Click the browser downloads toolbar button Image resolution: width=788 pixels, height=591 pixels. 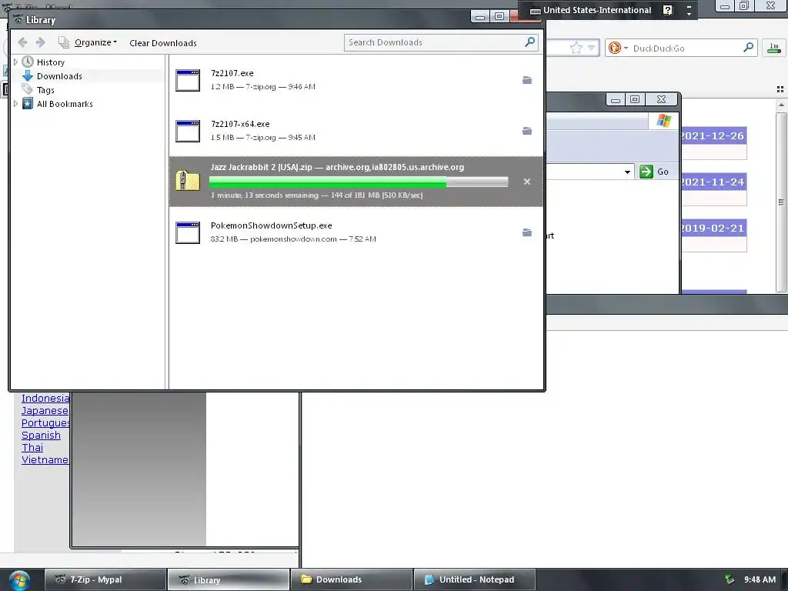[774, 48]
